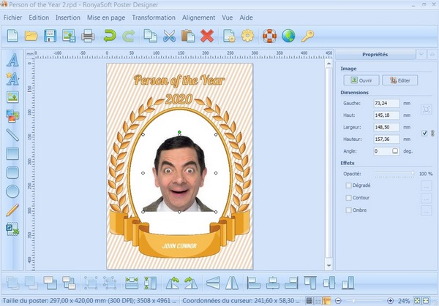Open the Vue menu
Image resolution: width=439 pixels, height=306 pixels.
click(228, 18)
